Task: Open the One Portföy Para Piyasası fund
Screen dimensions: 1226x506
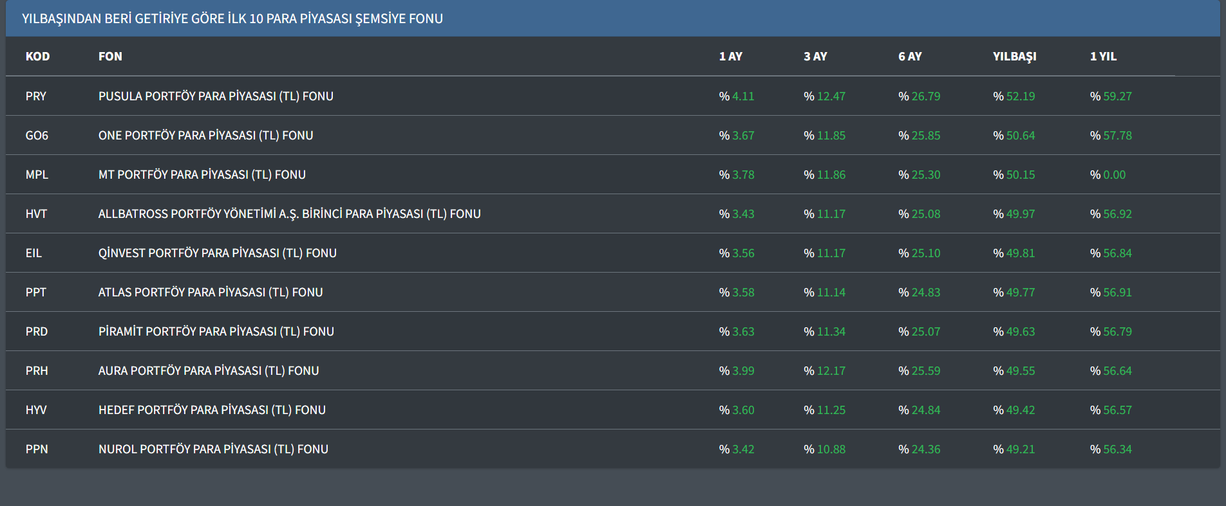Action: click(205, 136)
